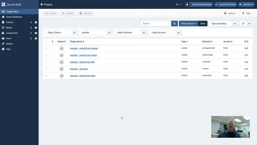The height and width of the screenshot is (145, 257).
Task: Expand the Content submenu chevron
Action: click(31, 22)
